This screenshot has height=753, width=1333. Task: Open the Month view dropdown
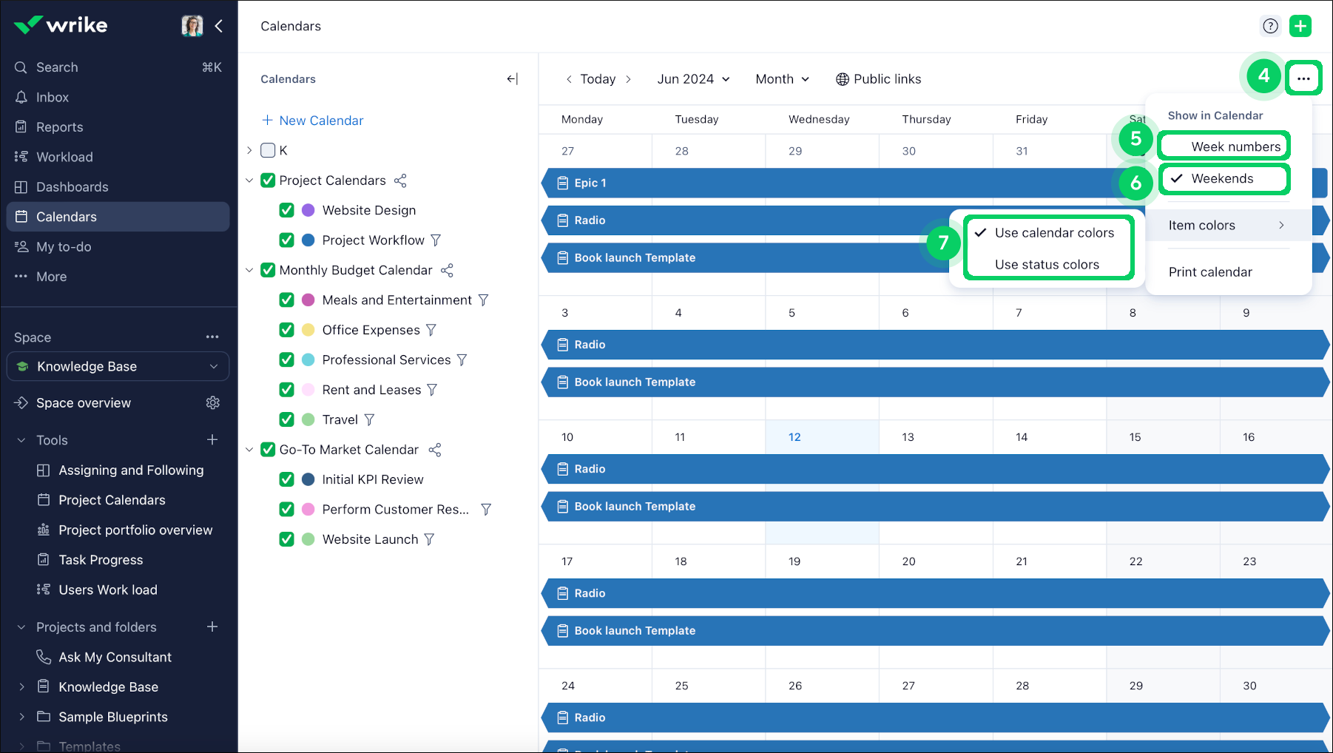782,79
